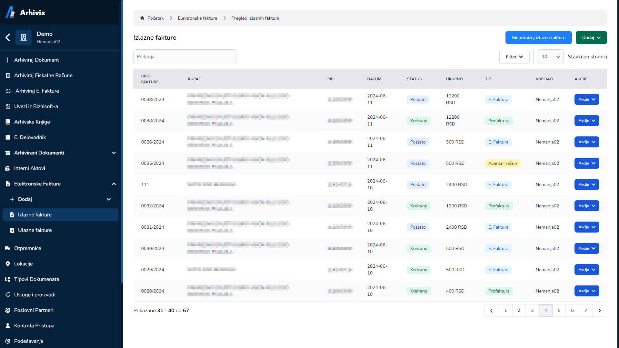
Task: Click the Arhivske Knjige book icon
Action: (x=8, y=122)
